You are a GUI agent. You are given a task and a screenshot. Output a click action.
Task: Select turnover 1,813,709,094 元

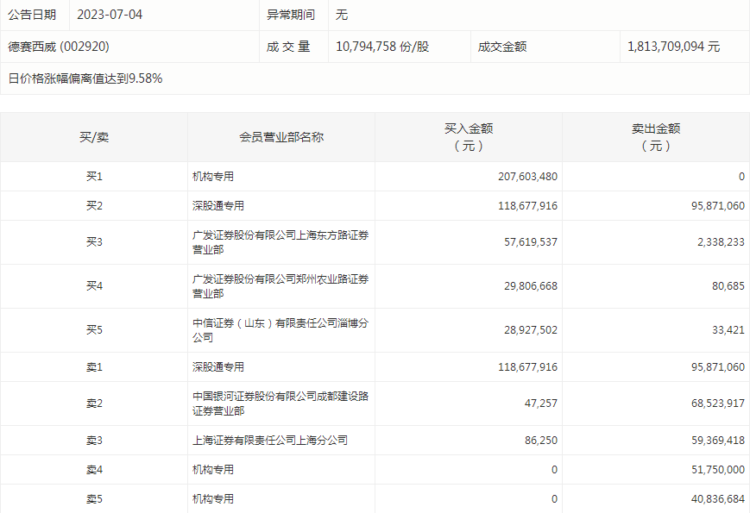[673, 47]
